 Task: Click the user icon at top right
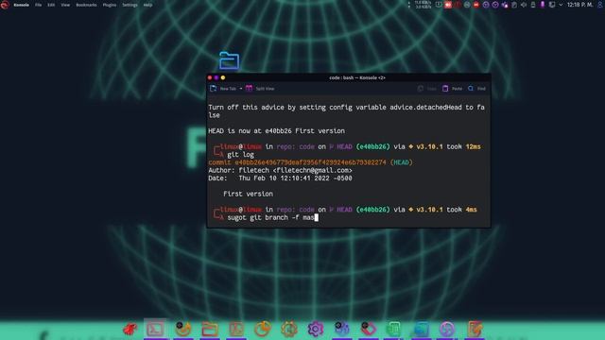click(600, 5)
